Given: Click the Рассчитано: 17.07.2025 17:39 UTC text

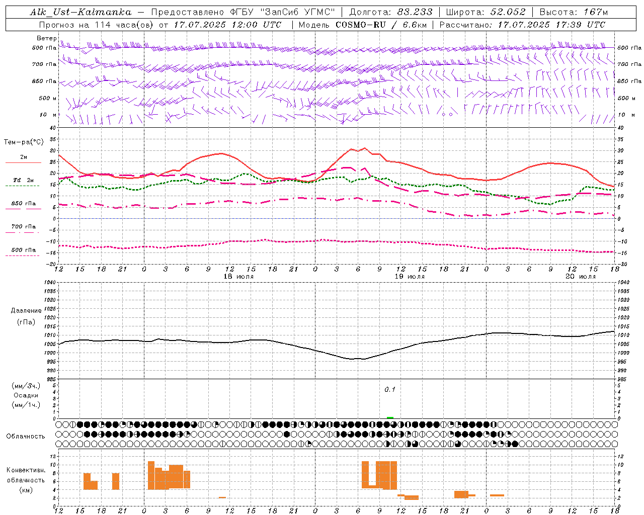Looking at the screenshot, I should pyautogui.click(x=522, y=25).
